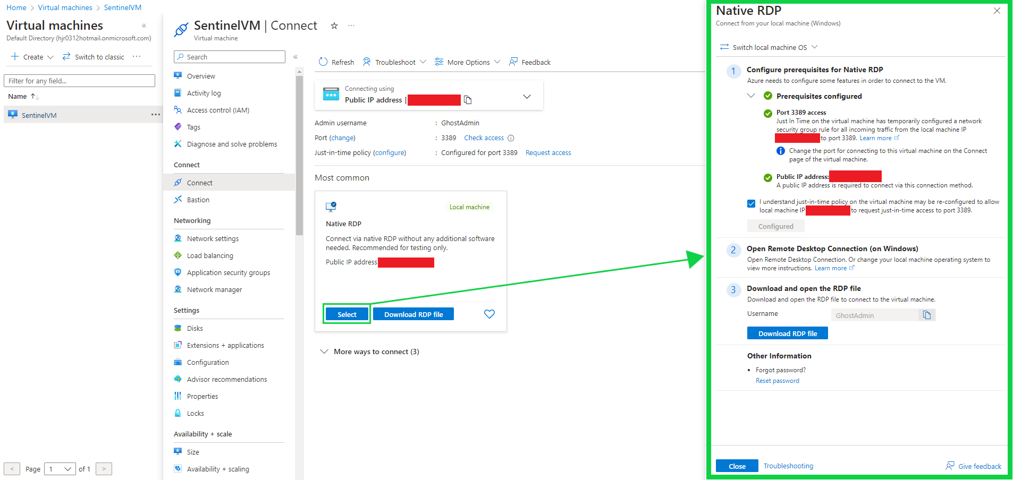Open the Switch local machine OS dropdown
Viewport: 1013px width, 480px height.
point(769,47)
